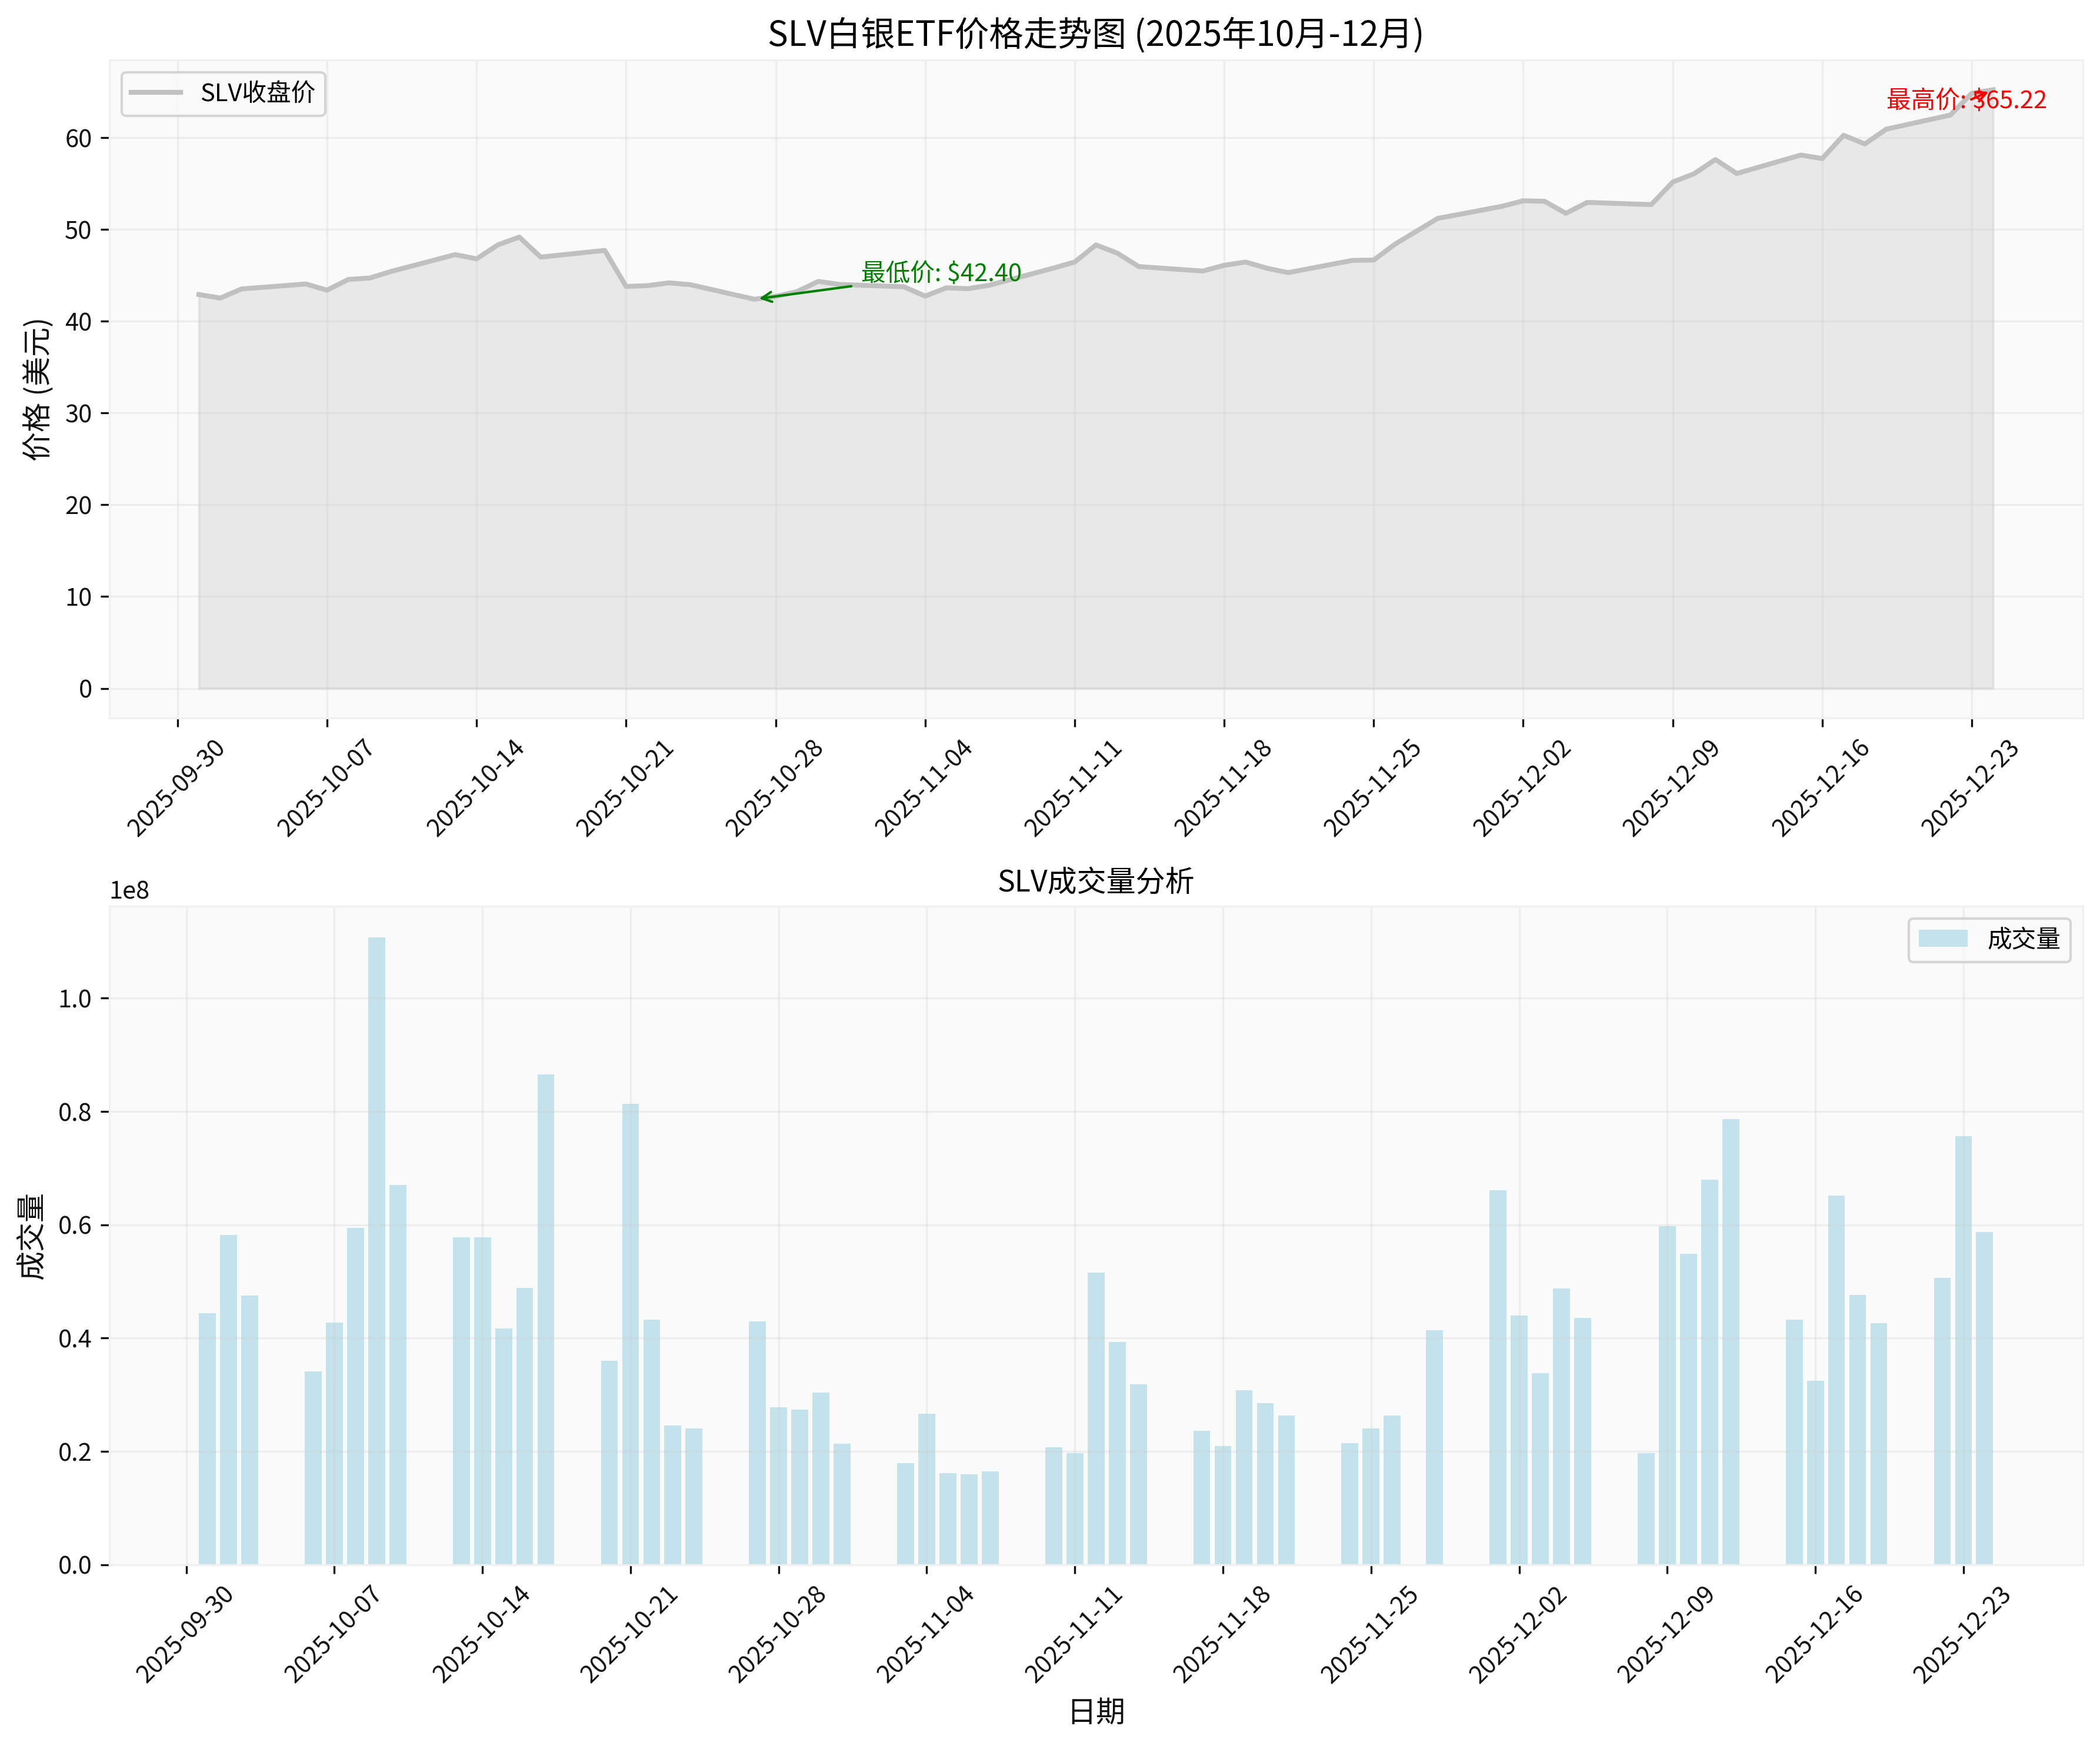Viewport: 2100px width, 1746px height.
Task: Click the 2025-11-11 label on price chart axis
Action: (1074, 788)
